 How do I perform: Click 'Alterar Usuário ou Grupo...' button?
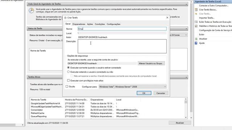151,64
